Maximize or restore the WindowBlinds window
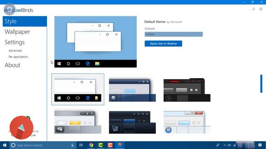The height and width of the screenshot is (149, 266). pos(252,2)
